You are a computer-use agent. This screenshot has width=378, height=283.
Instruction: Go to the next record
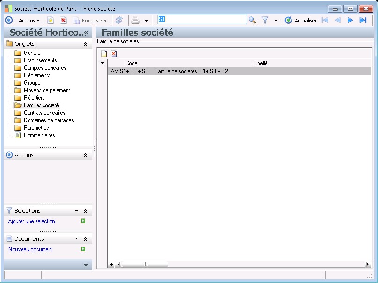coord(350,20)
